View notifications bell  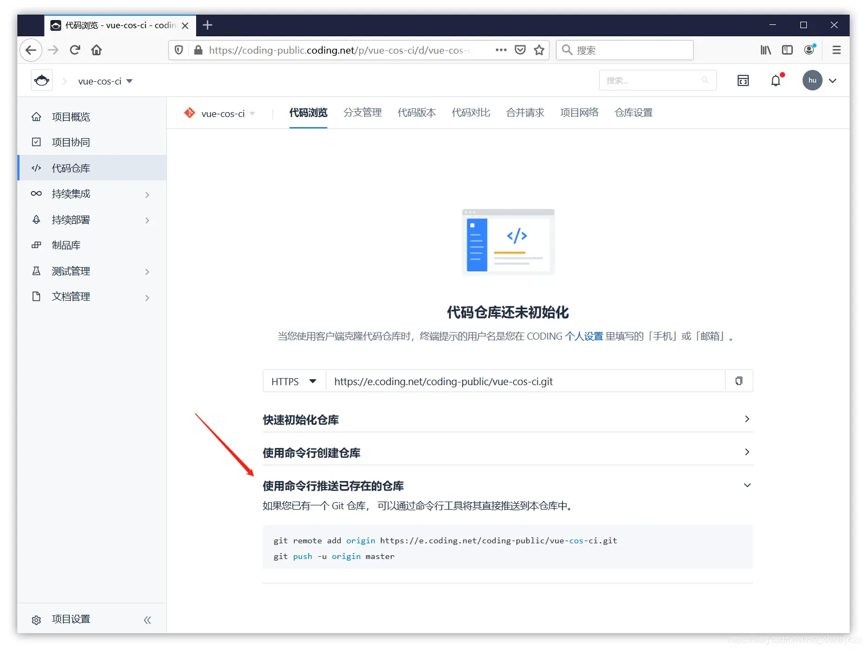click(777, 80)
